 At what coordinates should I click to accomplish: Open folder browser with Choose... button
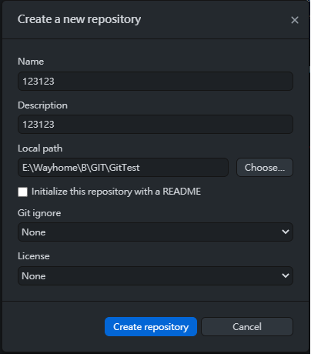click(265, 168)
